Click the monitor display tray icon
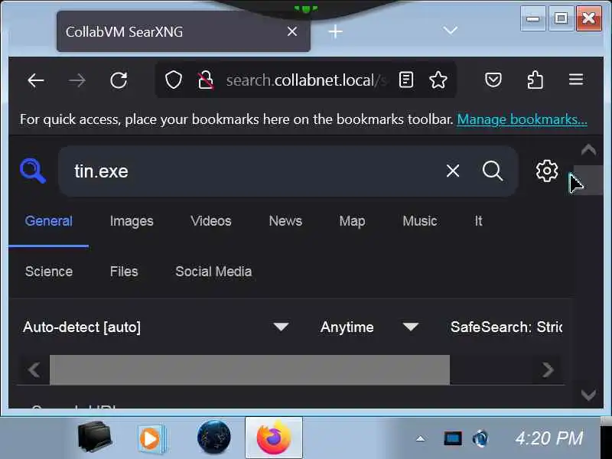 pyautogui.click(x=453, y=438)
